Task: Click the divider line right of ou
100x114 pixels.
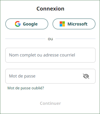Action: tap(75, 39)
